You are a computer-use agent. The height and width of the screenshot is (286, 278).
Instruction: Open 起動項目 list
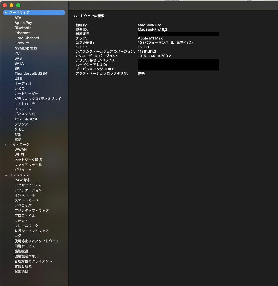pos(21,271)
